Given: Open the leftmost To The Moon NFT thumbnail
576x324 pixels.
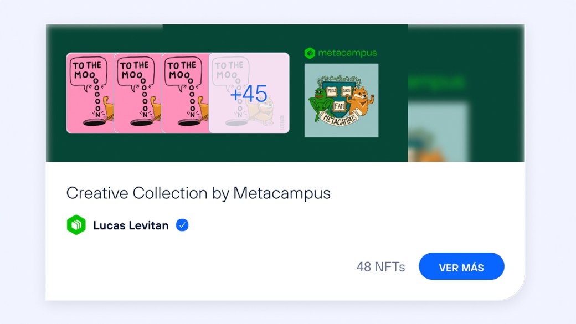Looking at the screenshot, I should (90, 93).
